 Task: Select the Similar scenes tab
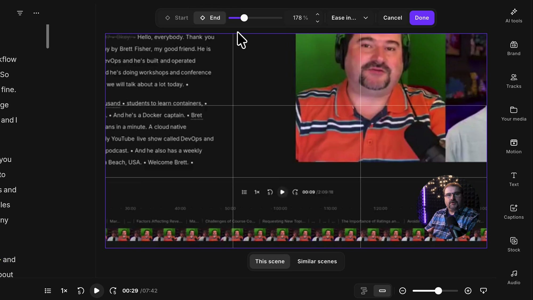tap(317, 261)
